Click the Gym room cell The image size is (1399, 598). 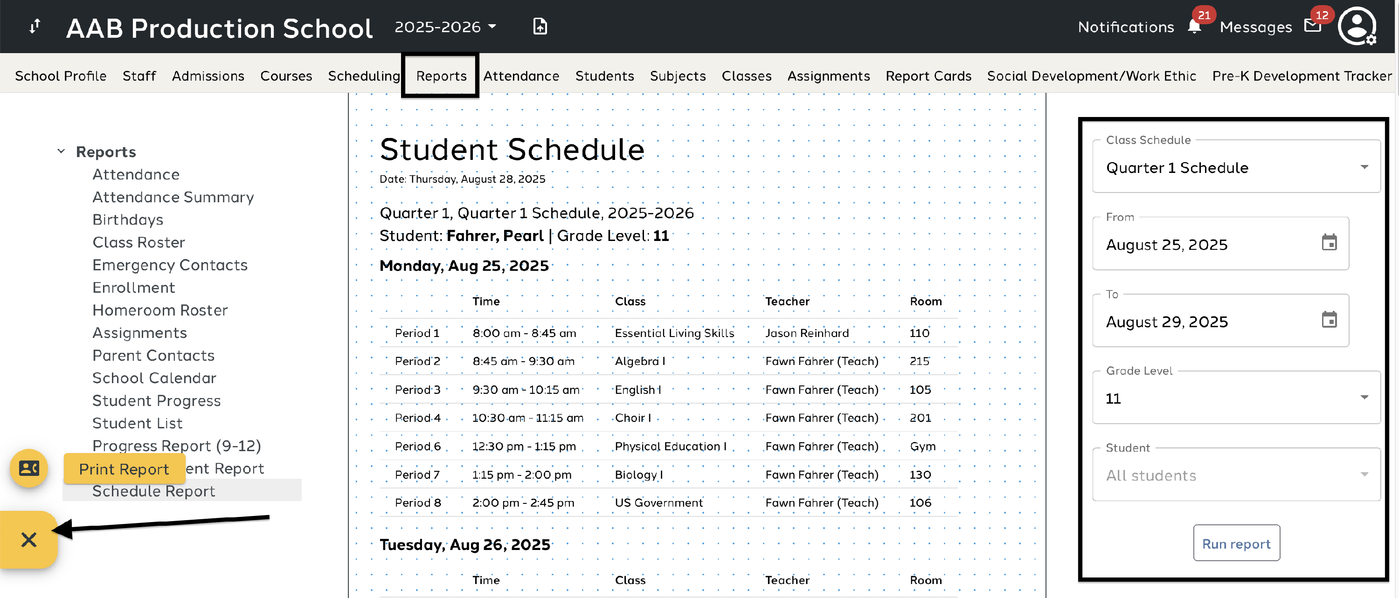point(922,446)
